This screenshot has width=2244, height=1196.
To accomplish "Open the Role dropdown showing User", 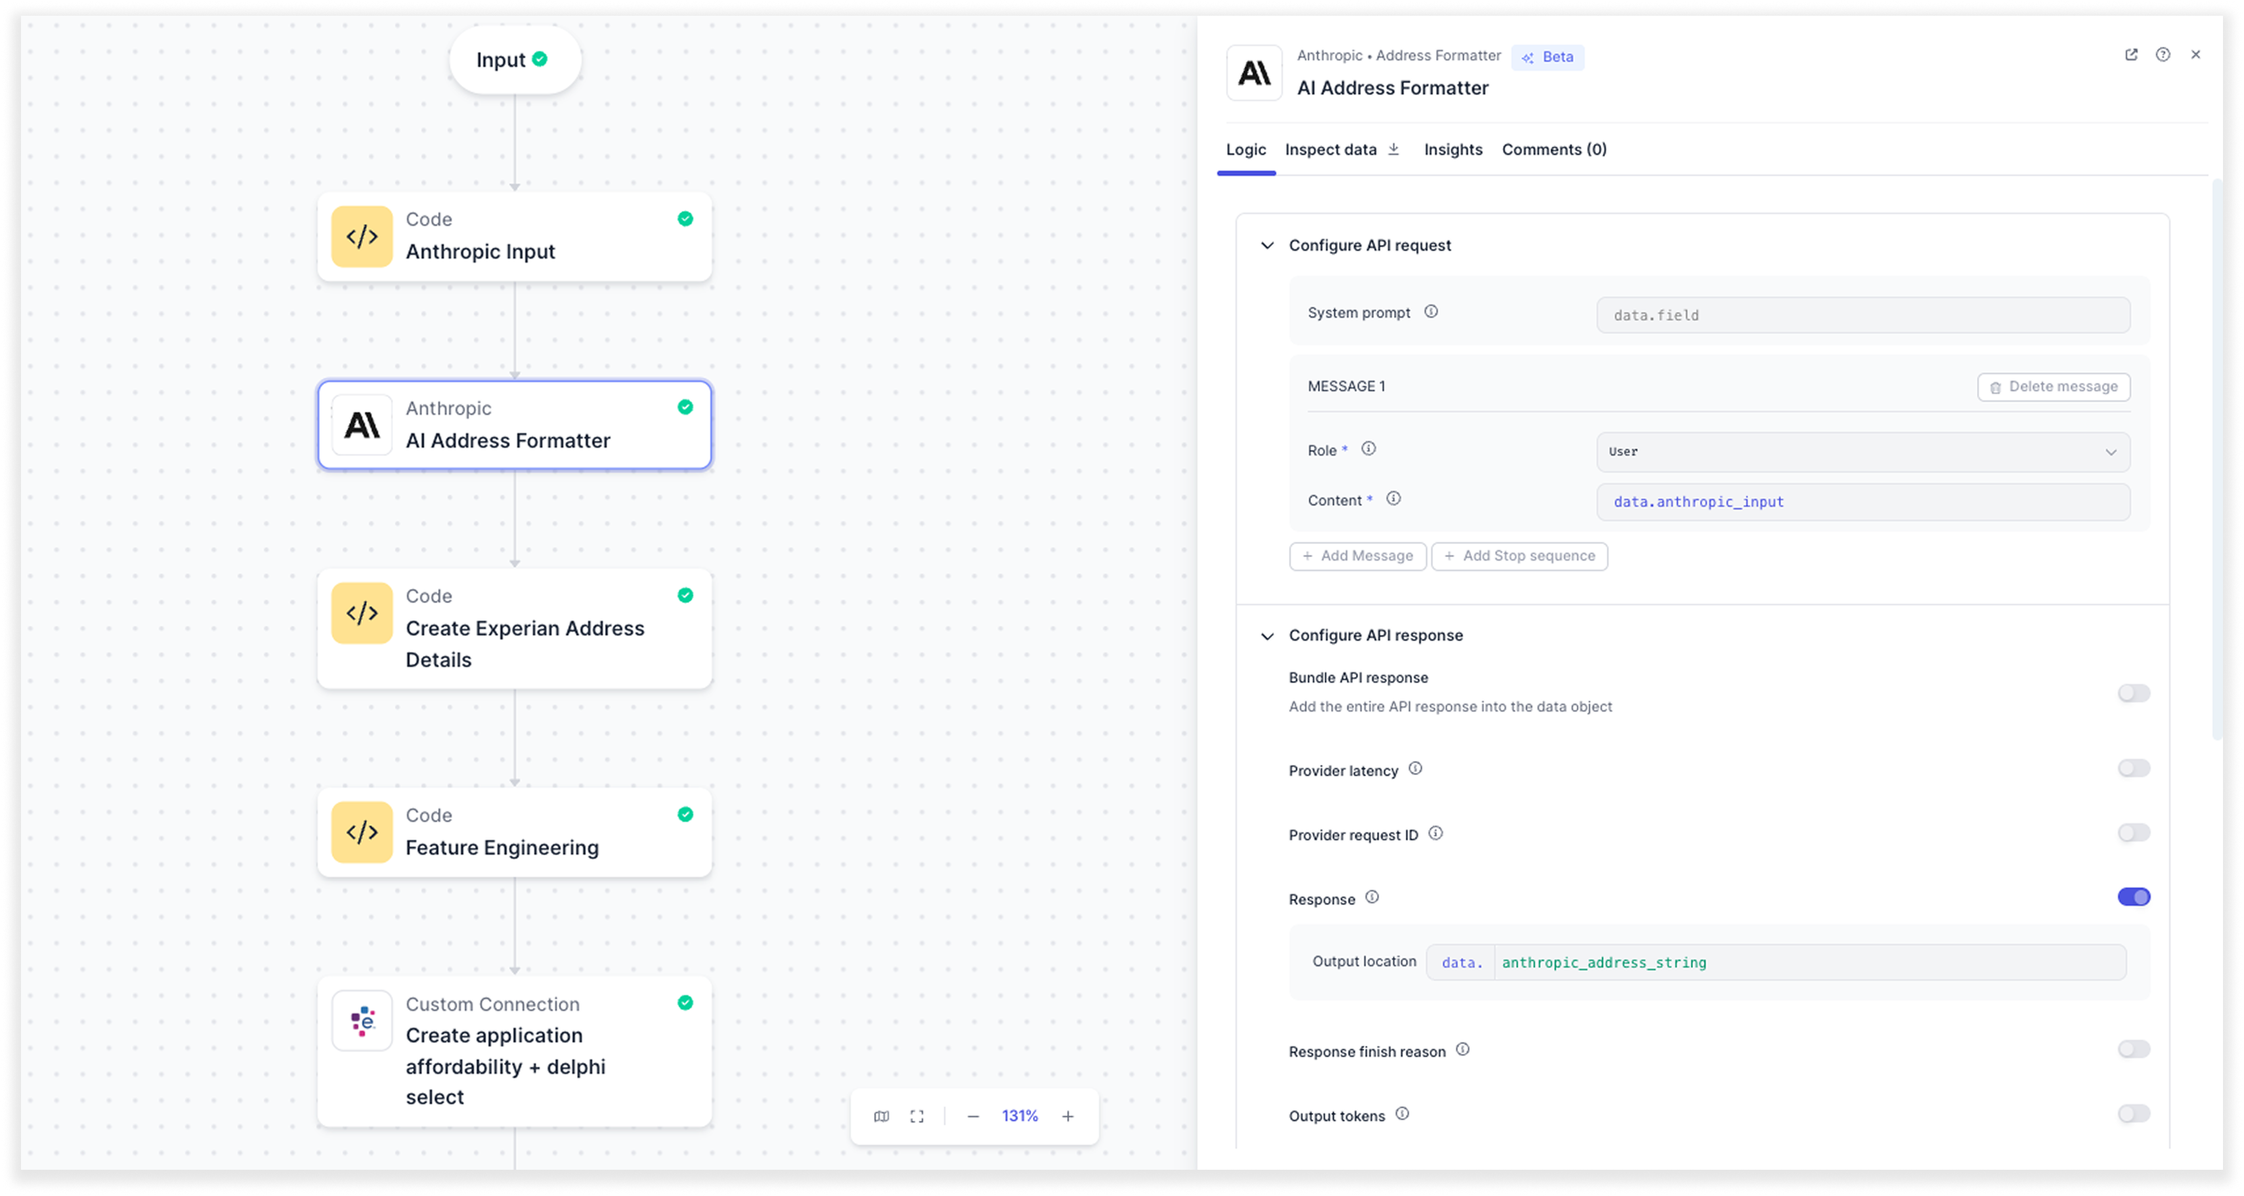I will point(1863,451).
